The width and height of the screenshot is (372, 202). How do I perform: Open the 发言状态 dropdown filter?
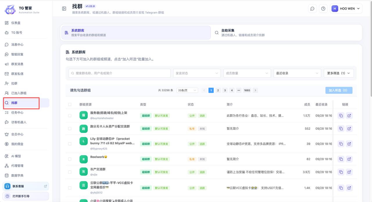[197, 73]
